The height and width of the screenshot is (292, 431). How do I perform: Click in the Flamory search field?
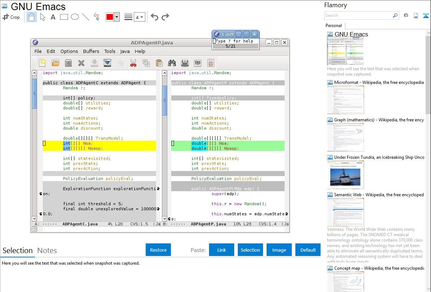[358, 15]
